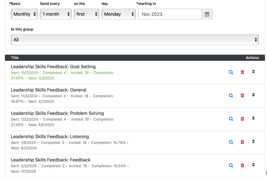
Task: Delete the Goal Setting feedback survey
Action: coord(242,72)
